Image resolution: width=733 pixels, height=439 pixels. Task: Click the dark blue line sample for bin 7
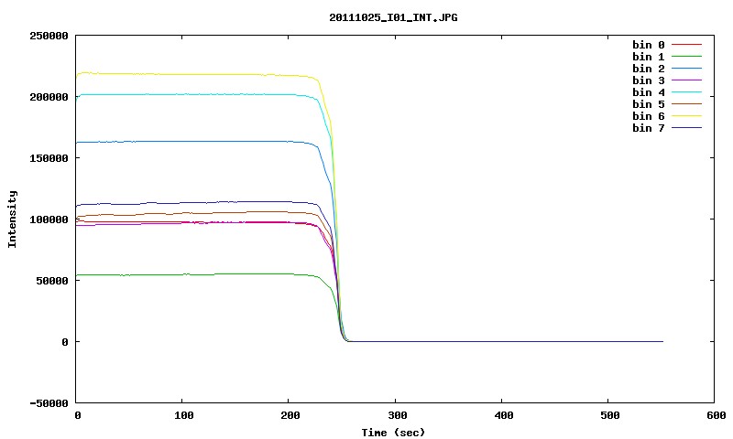click(x=686, y=127)
